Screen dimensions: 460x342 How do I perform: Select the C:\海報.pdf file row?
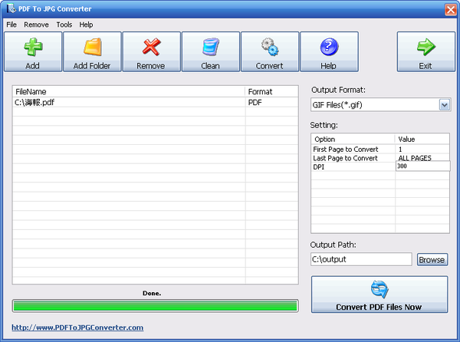coord(155,102)
